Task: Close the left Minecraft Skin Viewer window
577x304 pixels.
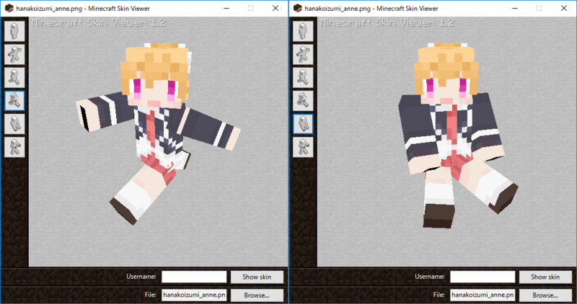Action: [276, 8]
